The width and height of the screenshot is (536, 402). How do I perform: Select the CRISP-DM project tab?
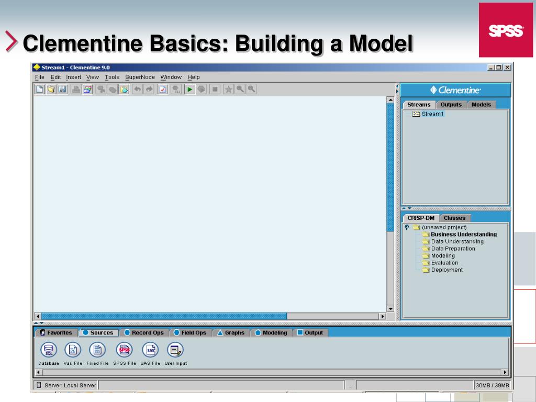tap(421, 218)
